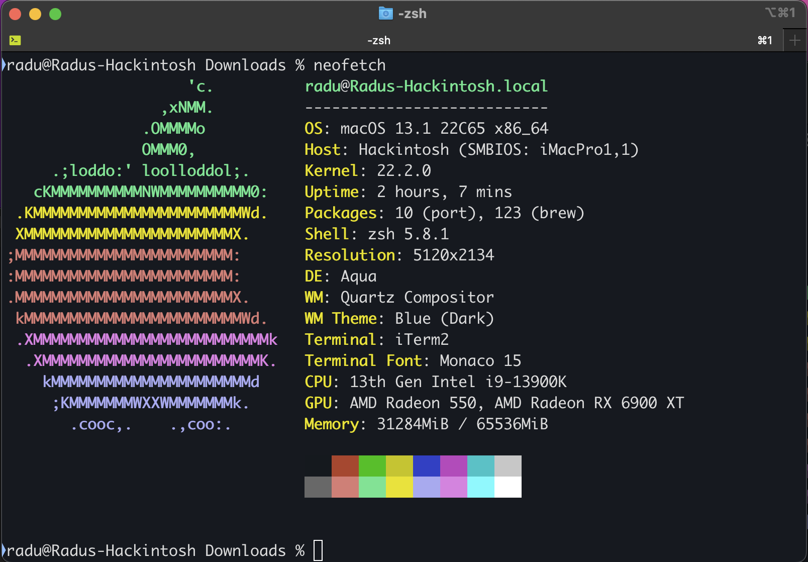Image resolution: width=808 pixels, height=562 pixels.
Task: Click the light magenta color block
Action: point(454,487)
